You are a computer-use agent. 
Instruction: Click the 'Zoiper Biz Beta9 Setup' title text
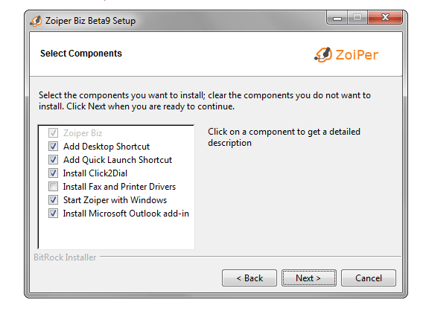[90, 21]
